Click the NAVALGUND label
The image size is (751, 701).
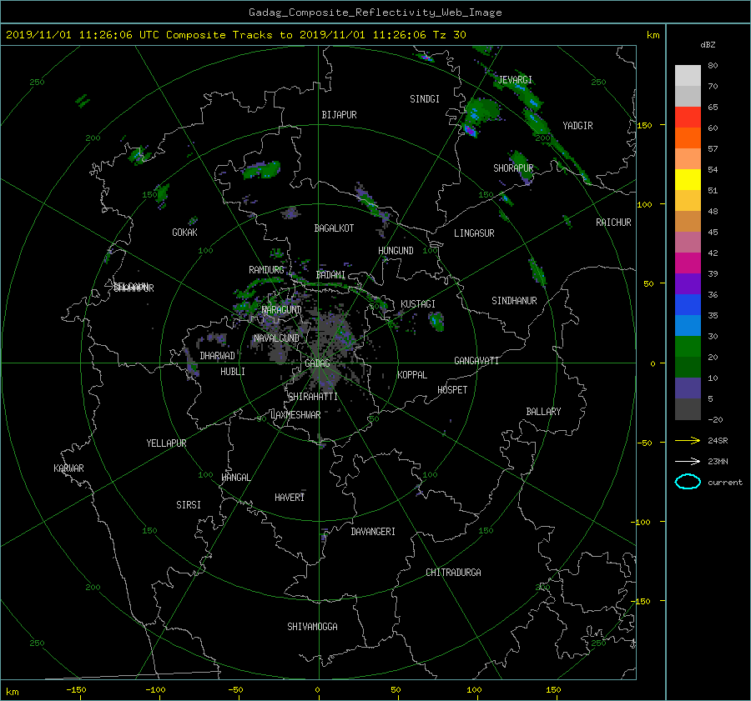[276, 338]
